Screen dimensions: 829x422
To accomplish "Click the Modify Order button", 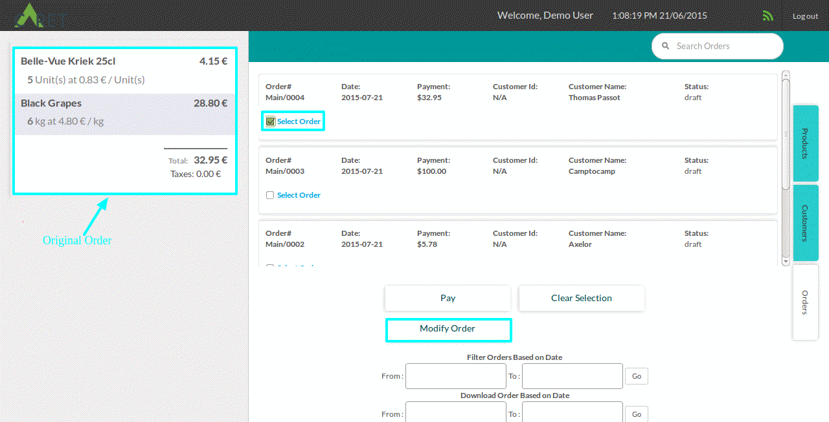I will click(448, 329).
